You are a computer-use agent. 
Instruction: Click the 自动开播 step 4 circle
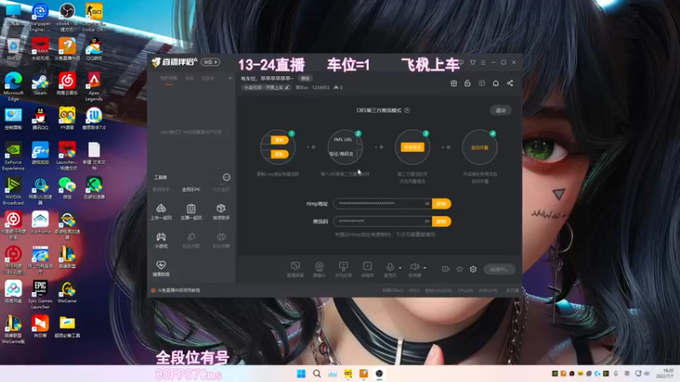click(x=479, y=147)
